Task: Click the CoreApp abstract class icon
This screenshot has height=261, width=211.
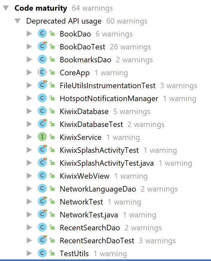Action: coord(42,72)
